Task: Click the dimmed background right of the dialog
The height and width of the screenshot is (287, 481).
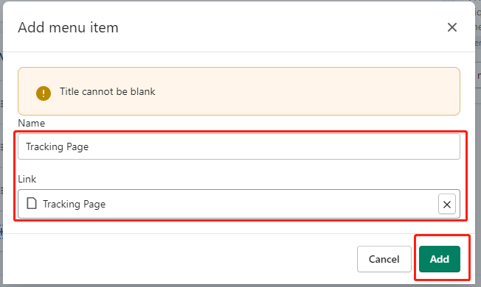Action: point(478,153)
